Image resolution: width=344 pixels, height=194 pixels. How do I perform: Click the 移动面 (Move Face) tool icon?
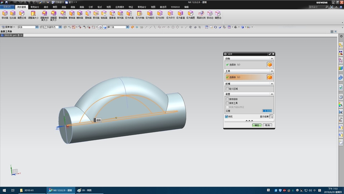pyautogui.click(x=5, y=14)
